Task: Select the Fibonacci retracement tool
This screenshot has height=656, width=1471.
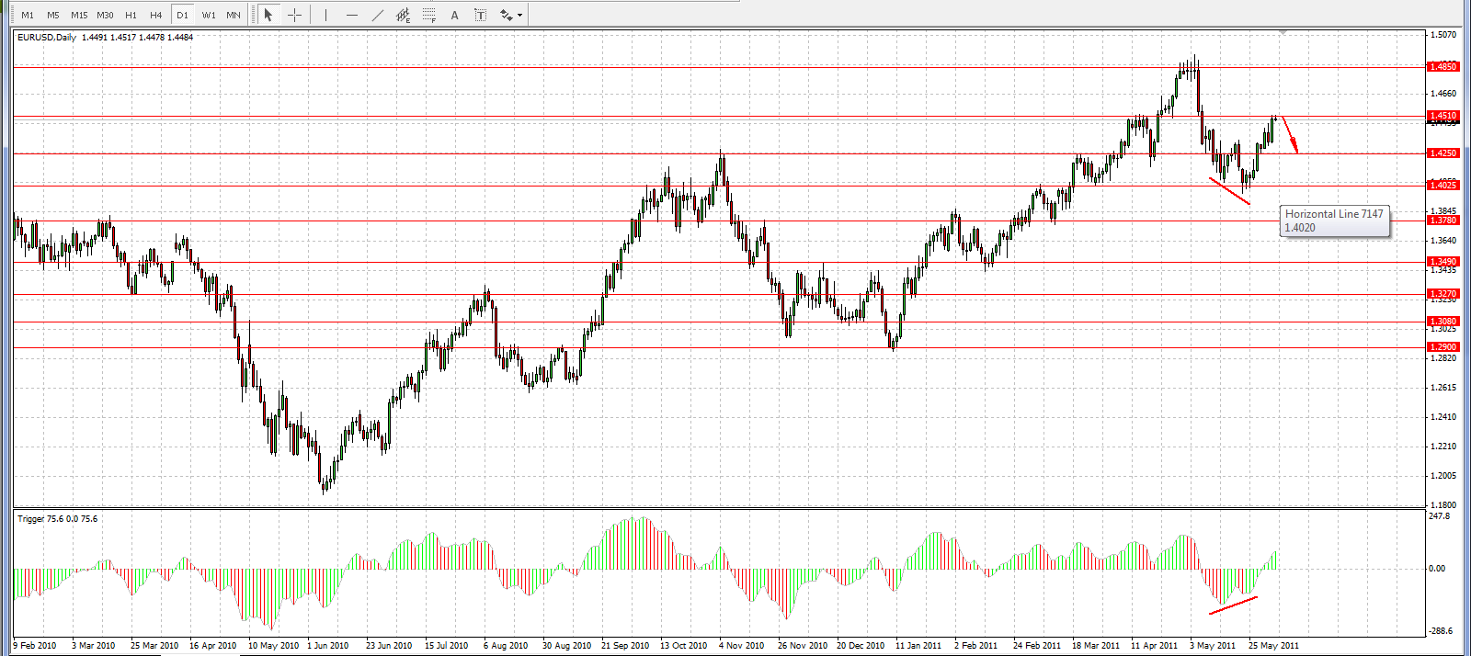Action: coord(429,15)
